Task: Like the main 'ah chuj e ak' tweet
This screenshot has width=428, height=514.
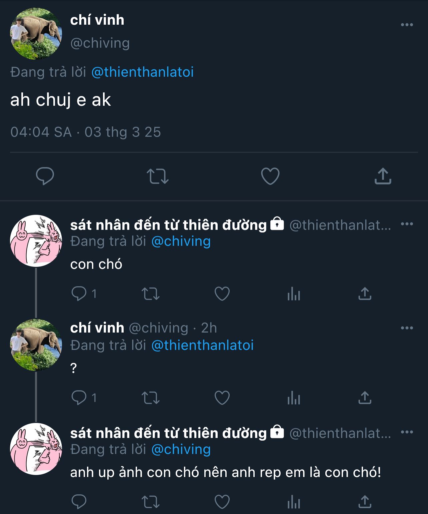Action: point(270,176)
